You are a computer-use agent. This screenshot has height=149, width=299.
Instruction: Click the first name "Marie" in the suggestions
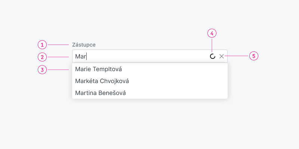(82, 69)
